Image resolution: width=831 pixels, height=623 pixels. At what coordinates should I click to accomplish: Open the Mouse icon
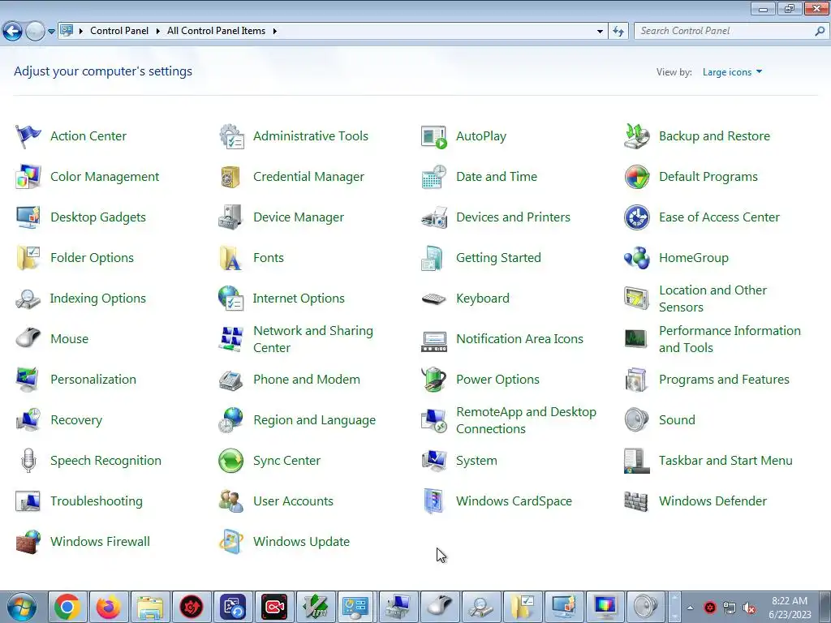(x=28, y=338)
